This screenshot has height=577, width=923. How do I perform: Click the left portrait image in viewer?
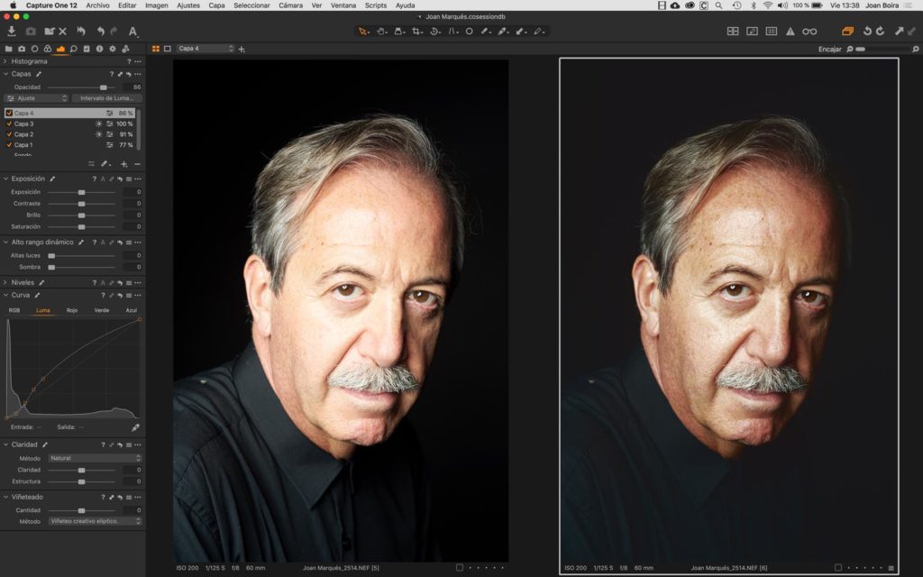point(341,310)
